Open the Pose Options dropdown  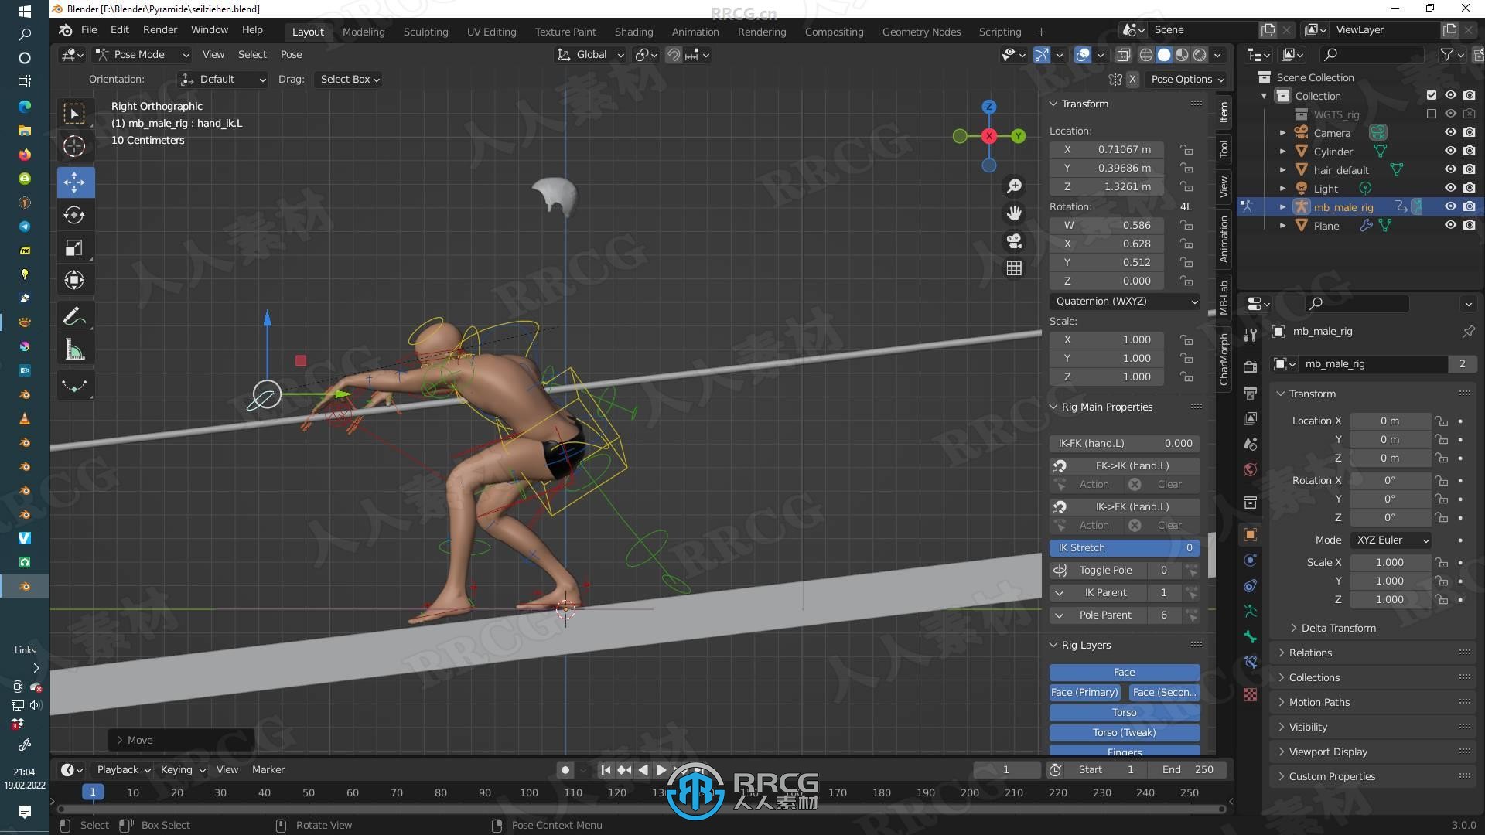point(1187,80)
